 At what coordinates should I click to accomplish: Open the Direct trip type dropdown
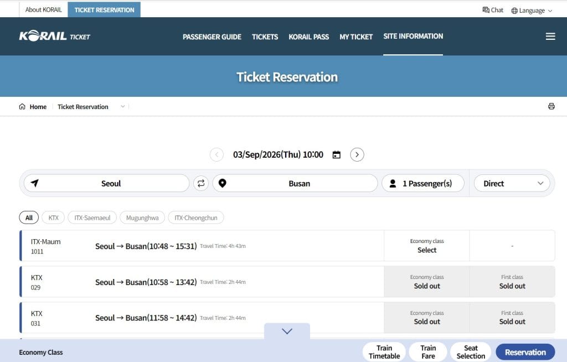(x=512, y=183)
